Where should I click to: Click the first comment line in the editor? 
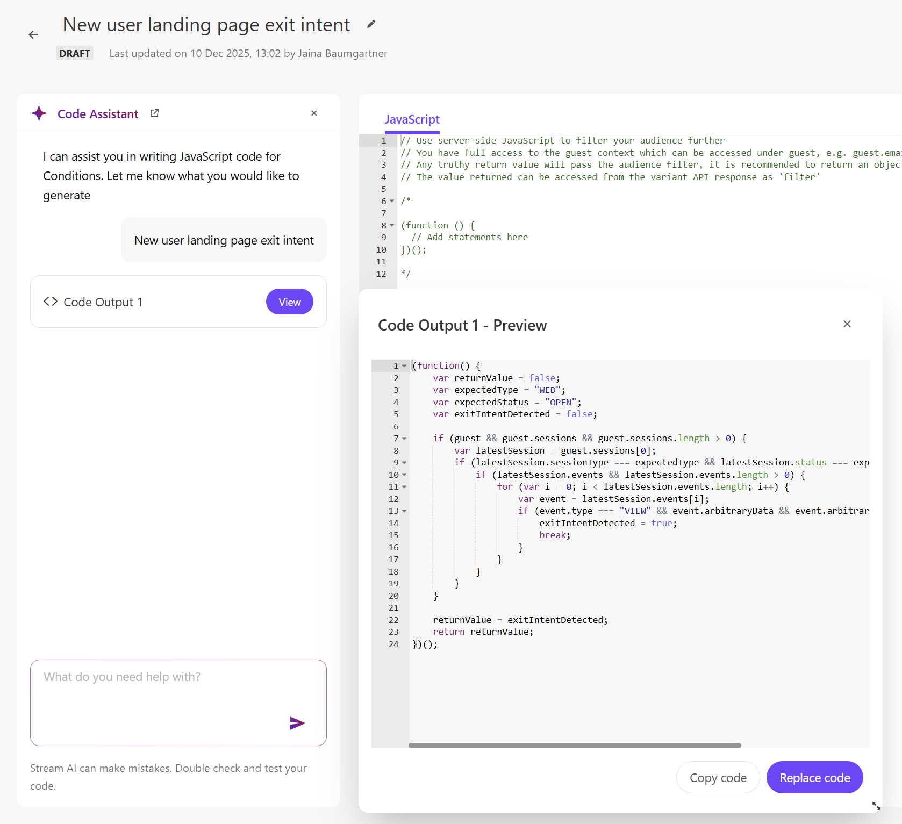(562, 141)
